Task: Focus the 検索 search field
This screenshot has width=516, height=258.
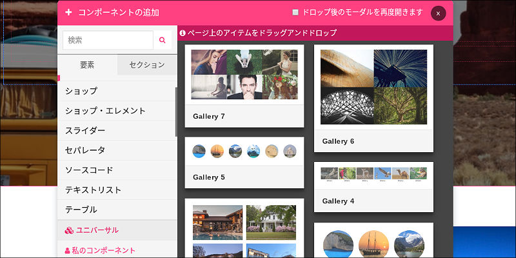Action: [108, 40]
